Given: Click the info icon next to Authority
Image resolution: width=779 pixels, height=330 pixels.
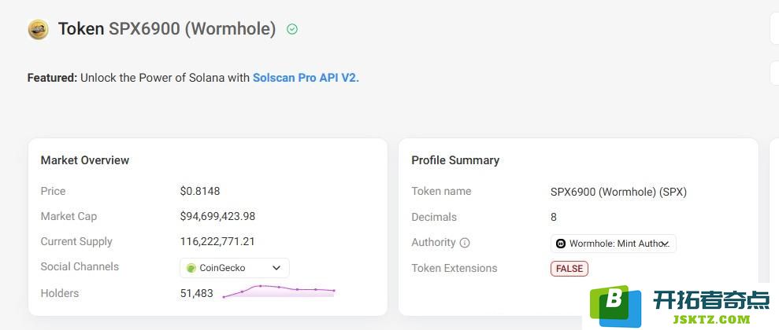Looking at the screenshot, I should point(465,243).
